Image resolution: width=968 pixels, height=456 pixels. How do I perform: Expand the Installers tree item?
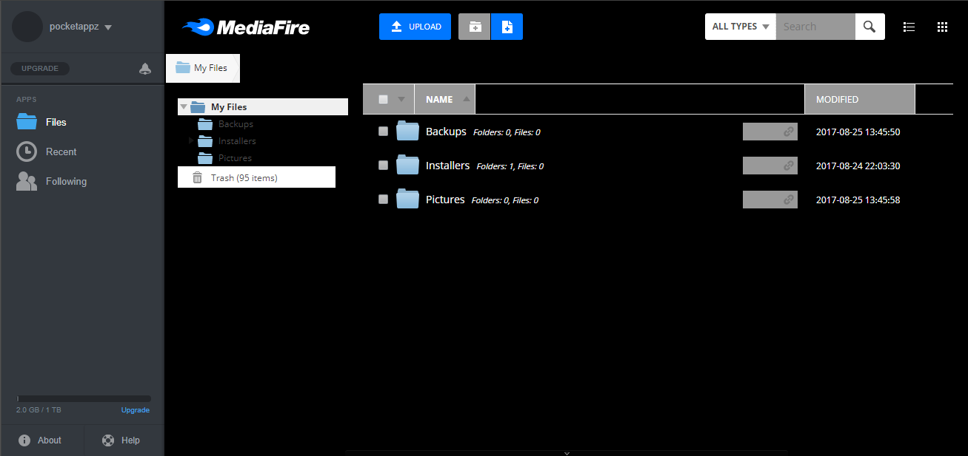(x=190, y=140)
